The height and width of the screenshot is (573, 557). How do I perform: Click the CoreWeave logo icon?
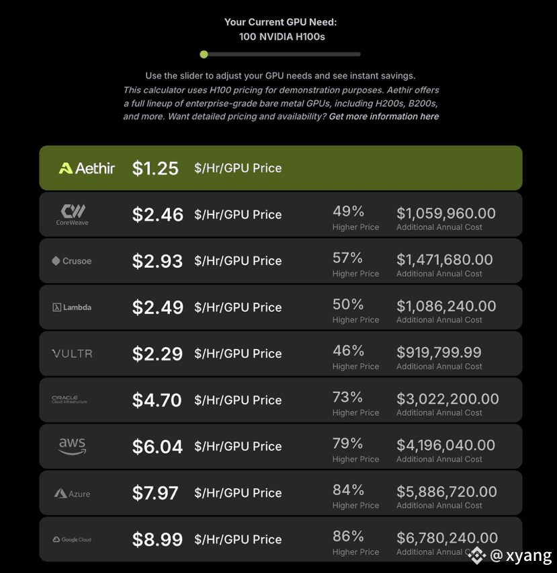73,211
